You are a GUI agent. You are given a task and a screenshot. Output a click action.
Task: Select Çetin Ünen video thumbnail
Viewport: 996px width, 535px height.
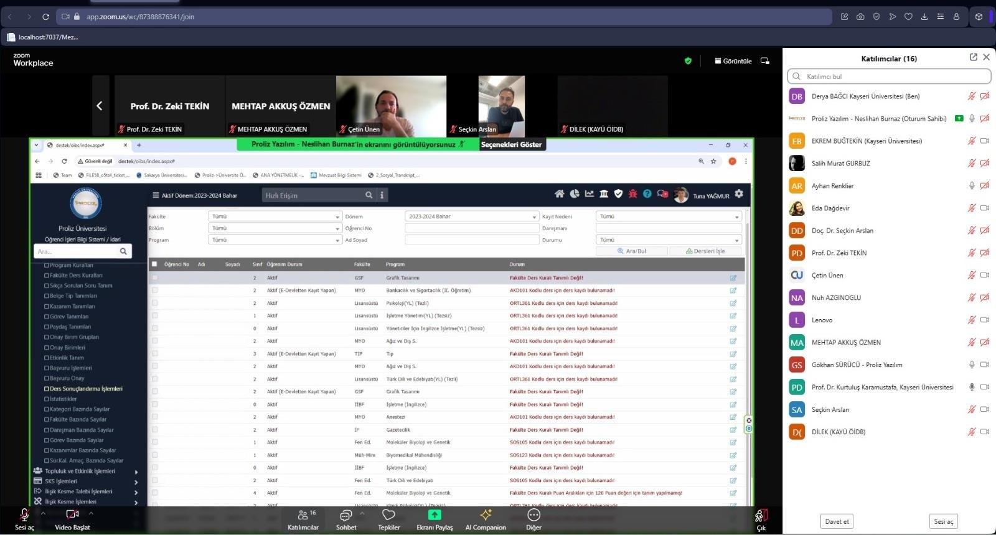391,106
